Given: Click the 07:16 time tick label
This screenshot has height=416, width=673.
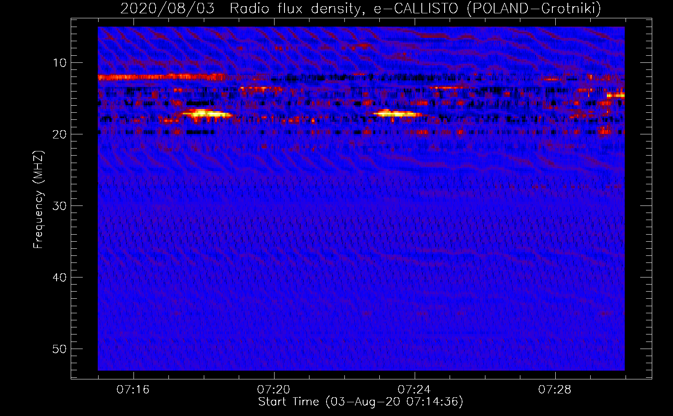Looking at the screenshot, I should pos(133,390).
